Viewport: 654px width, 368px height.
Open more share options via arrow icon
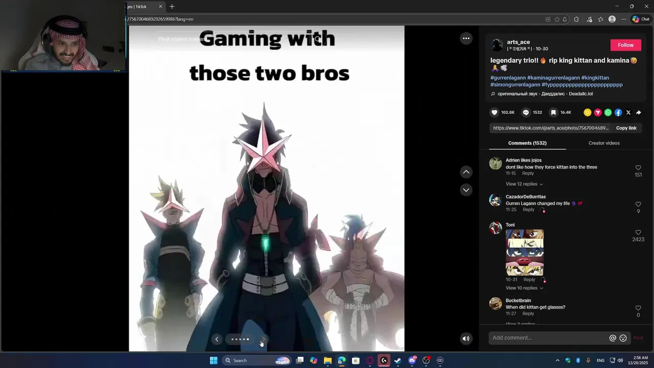tap(639, 112)
